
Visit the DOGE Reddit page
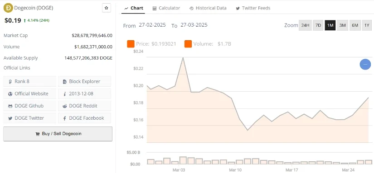84,106
